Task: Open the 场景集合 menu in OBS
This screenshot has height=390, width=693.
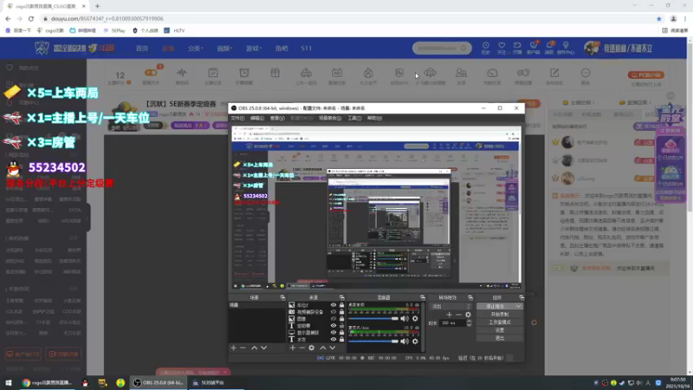Action: pos(330,118)
